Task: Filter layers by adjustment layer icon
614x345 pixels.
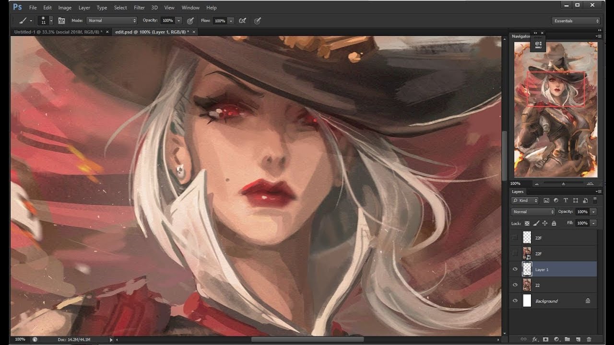Action: pos(556,200)
